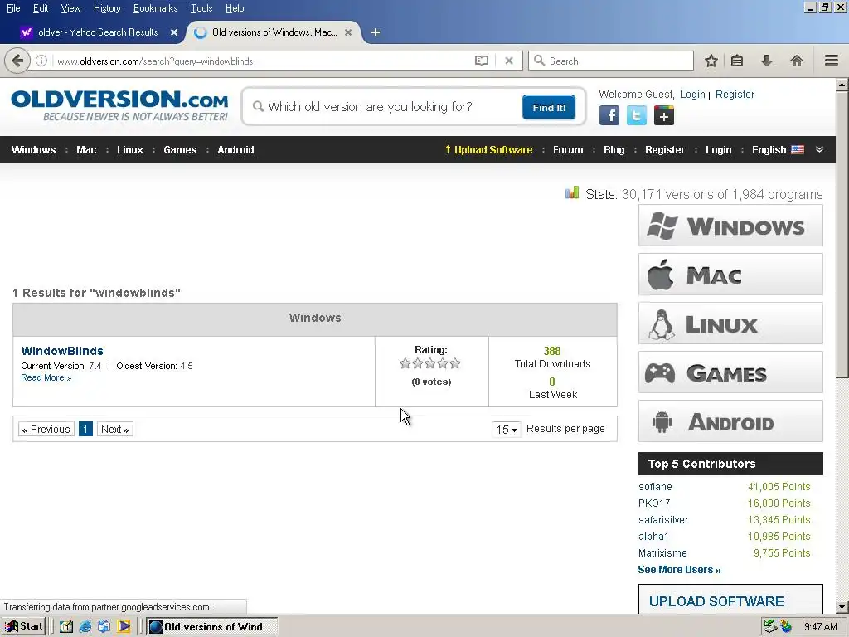Go to Firefox home page icon
Viewport: 849px width, 637px height.
click(x=796, y=61)
